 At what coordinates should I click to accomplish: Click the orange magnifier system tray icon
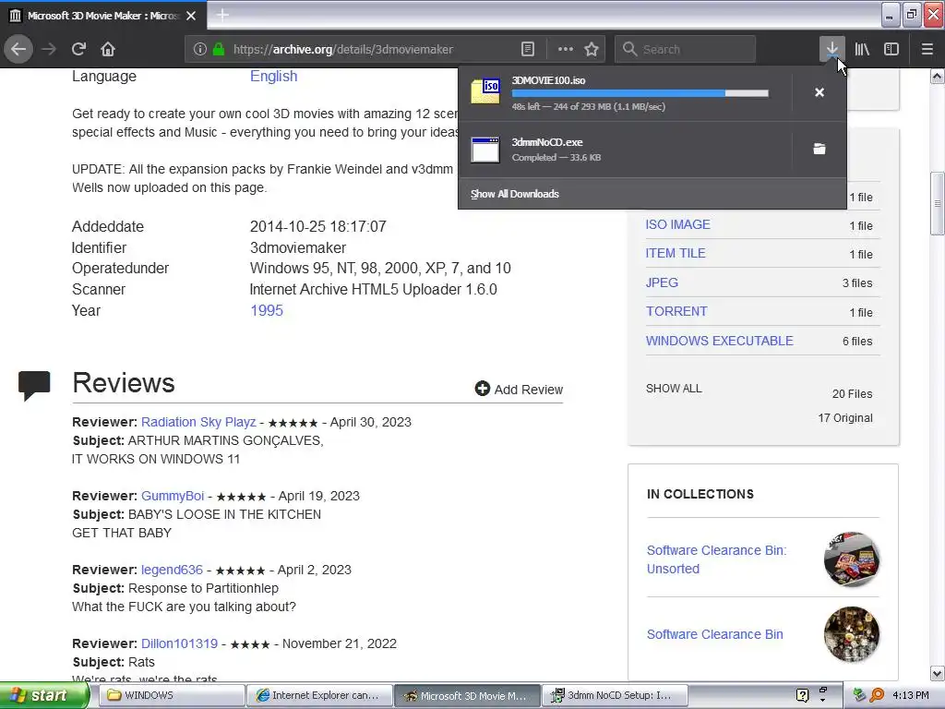[x=877, y=695]
